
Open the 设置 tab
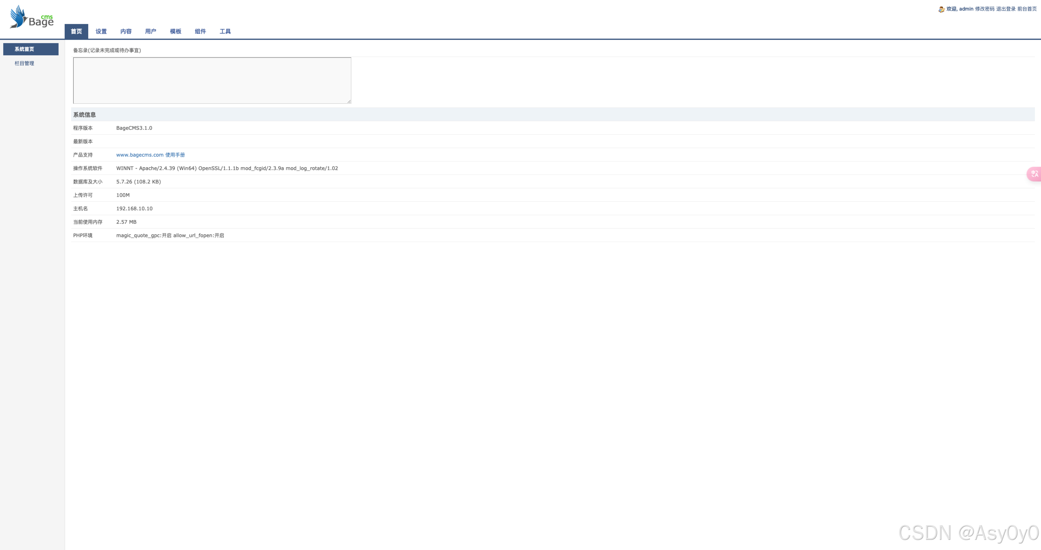(101, 31)
